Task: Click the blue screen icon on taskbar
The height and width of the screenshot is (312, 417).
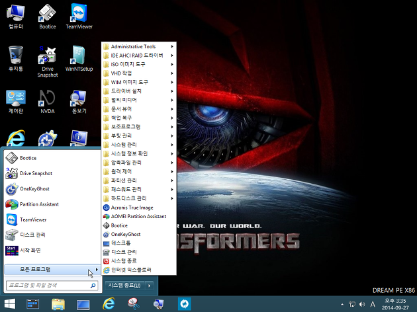Action: tap(83, 304)
